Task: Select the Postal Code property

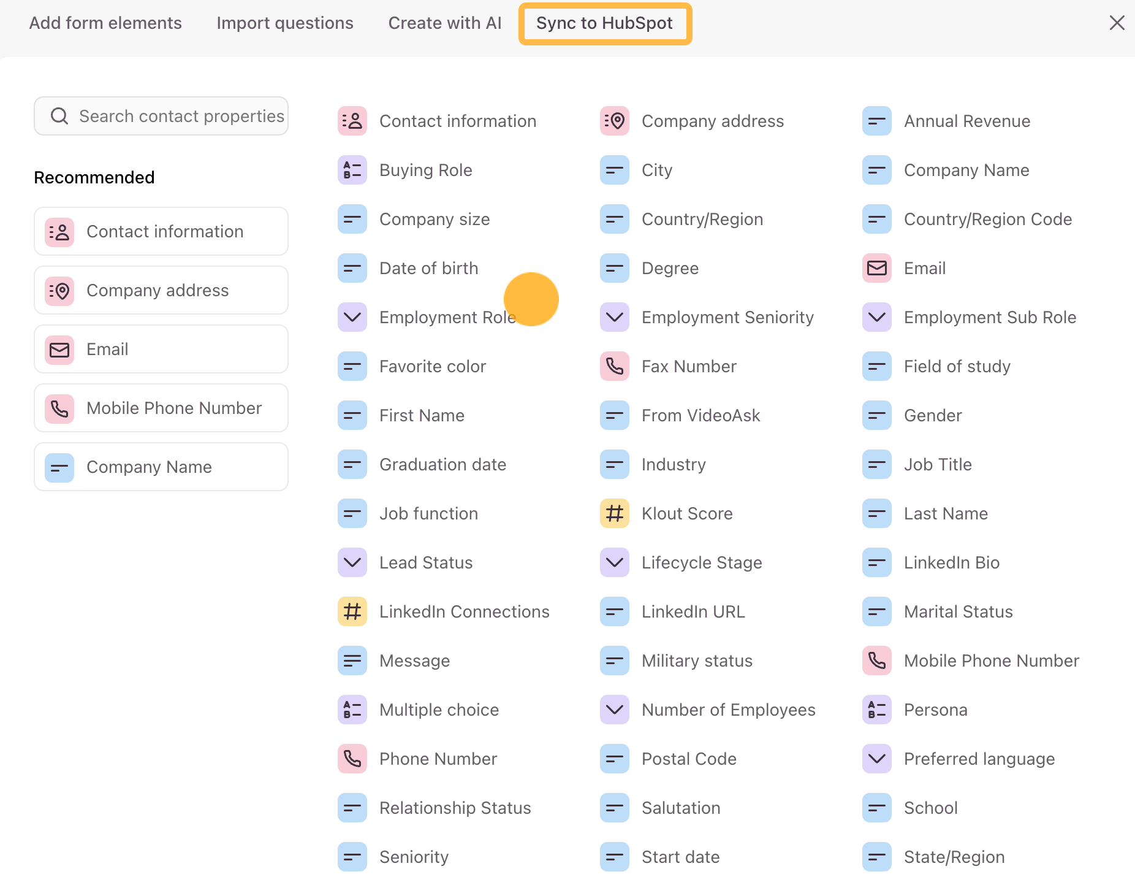Action: point(669,759)
